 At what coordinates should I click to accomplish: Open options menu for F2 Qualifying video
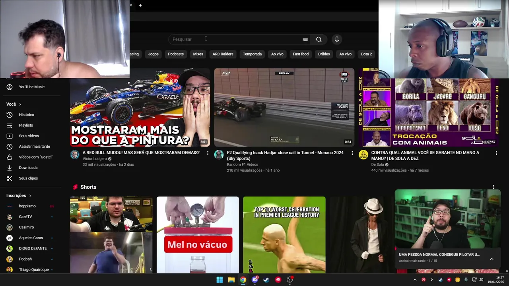tap(352, 153)
